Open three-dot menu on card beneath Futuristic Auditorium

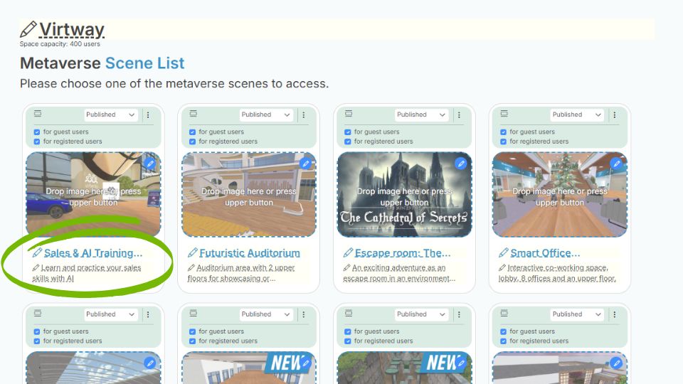(x=304, y=314)
